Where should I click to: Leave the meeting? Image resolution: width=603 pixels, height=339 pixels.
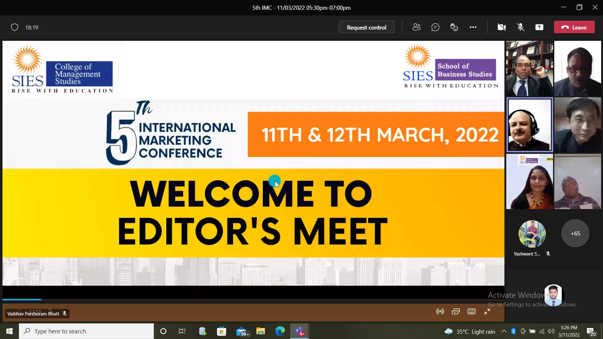pos(574,27)
